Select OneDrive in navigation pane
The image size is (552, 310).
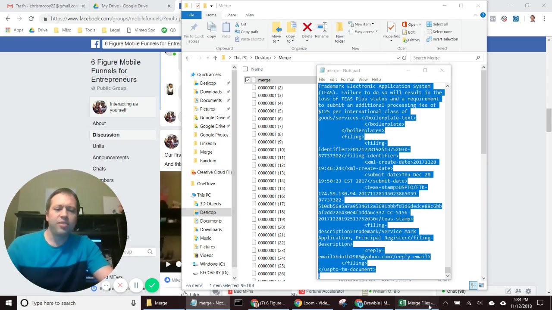pos(206,183)
